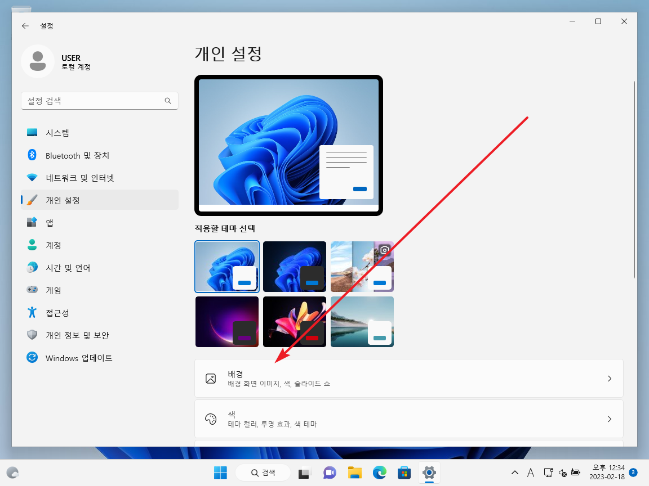Open the 시스템 settings section
649x486 pixels.
[62, 133]
